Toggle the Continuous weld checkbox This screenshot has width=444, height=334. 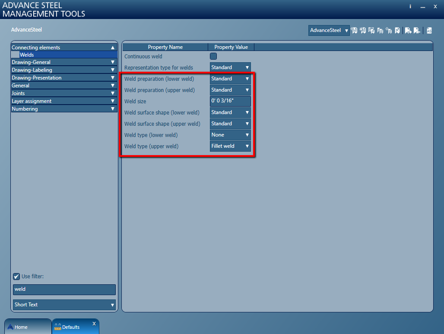[x=213, y=56]
